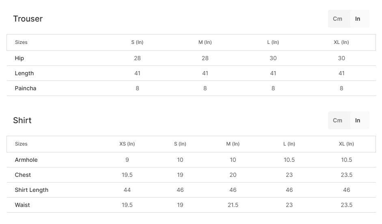The height and width of the screenshot is (224, 382).
Task: Click the Shirt Length row label
Action: 31,190
